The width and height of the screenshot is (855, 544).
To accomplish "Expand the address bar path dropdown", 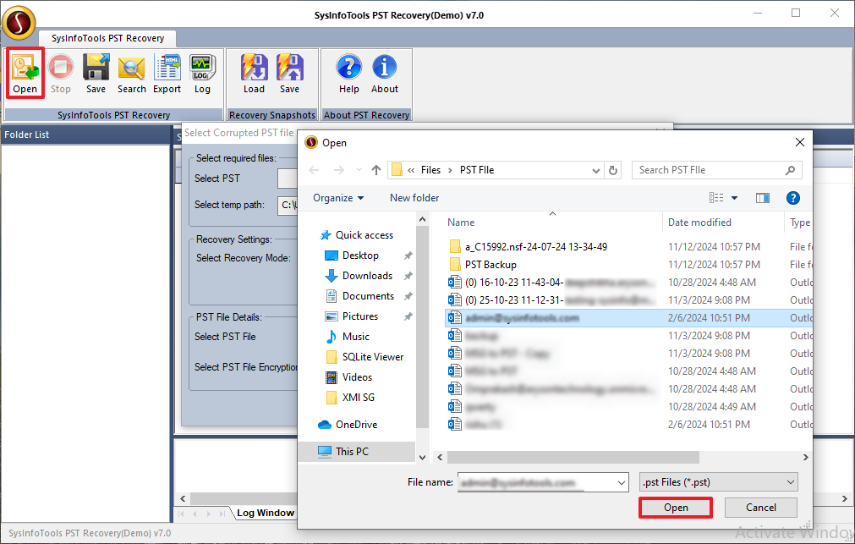I will tap(596, 171).
